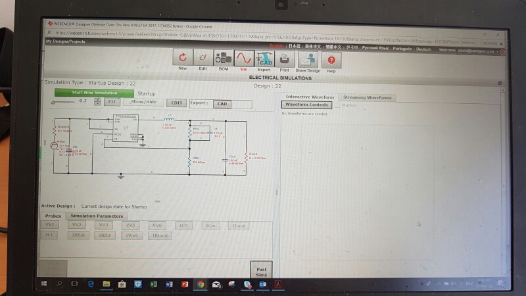
Task: Click the green Start New Simulation button
Action: (94, 93)
